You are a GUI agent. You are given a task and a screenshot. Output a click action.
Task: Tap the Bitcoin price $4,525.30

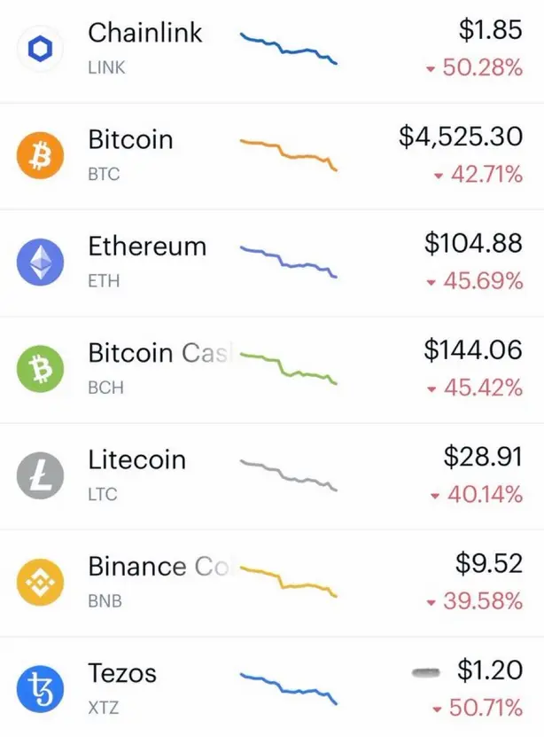point(461,137)
